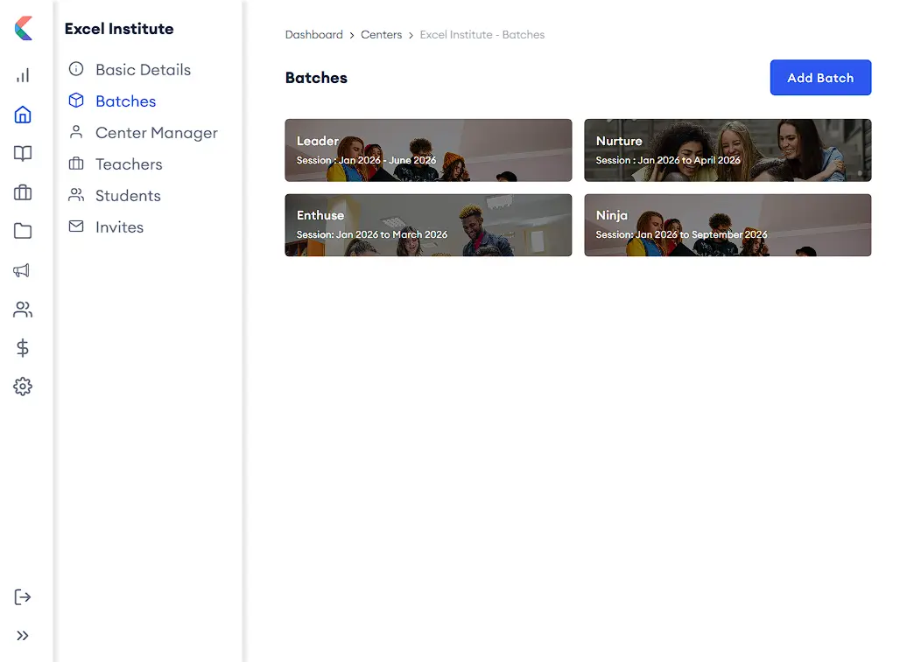Viewport: 900px width, 662px height.
Task: Click the dollar payments icon
Action: click(x=23, y=347)
